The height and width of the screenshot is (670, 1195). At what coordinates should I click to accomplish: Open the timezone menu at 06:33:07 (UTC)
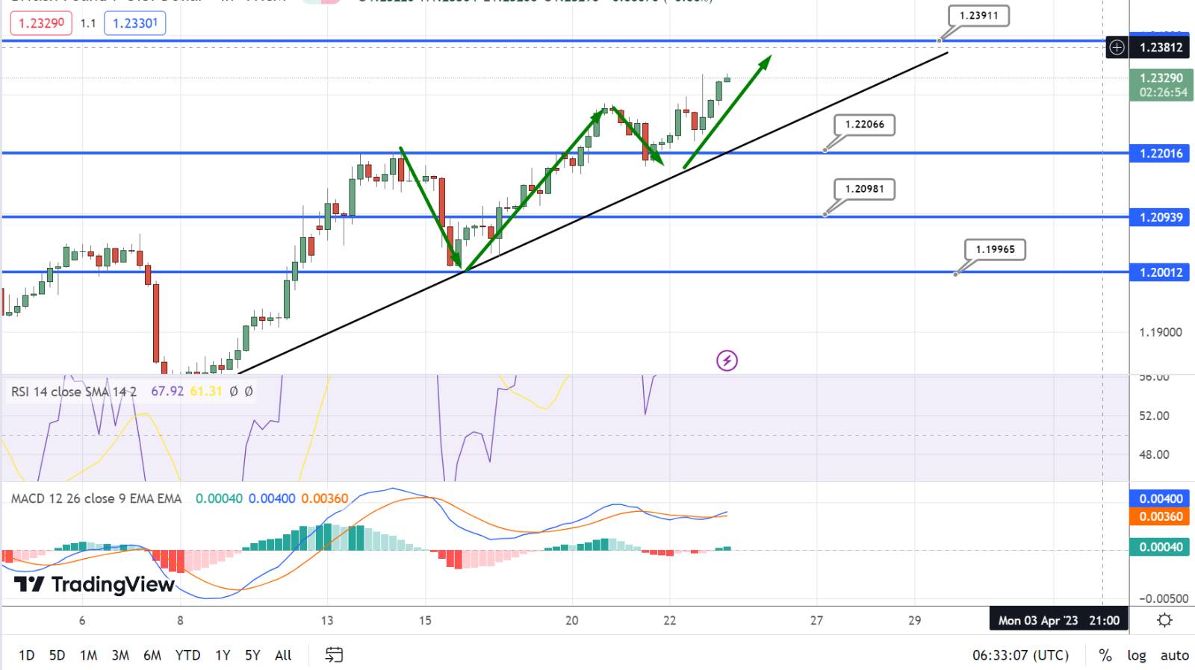click(1019, 655)
